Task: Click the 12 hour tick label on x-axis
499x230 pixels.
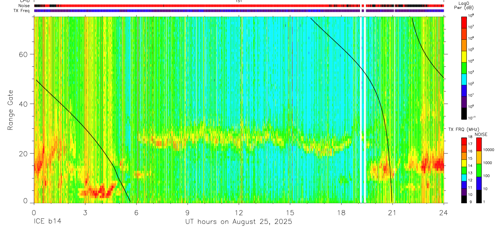Action: point(239,212)
